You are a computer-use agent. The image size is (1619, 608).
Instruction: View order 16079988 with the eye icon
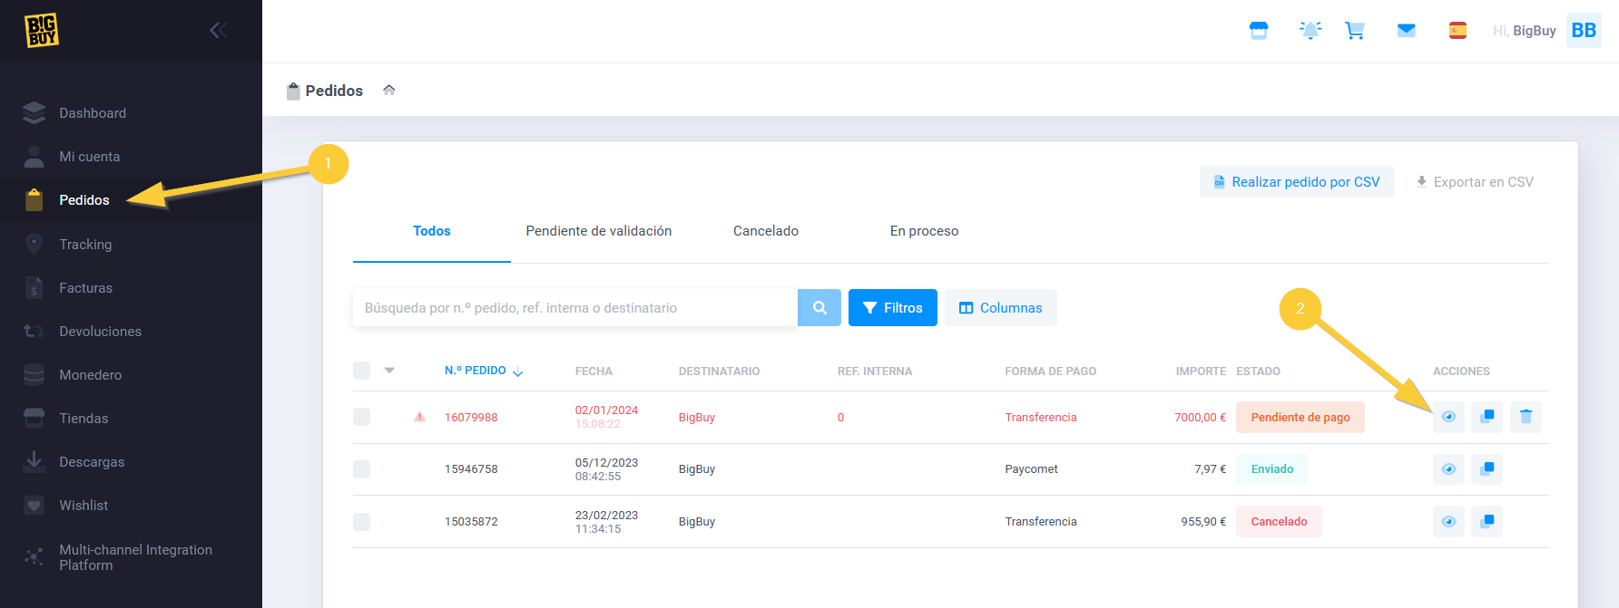coord(1448,417)
